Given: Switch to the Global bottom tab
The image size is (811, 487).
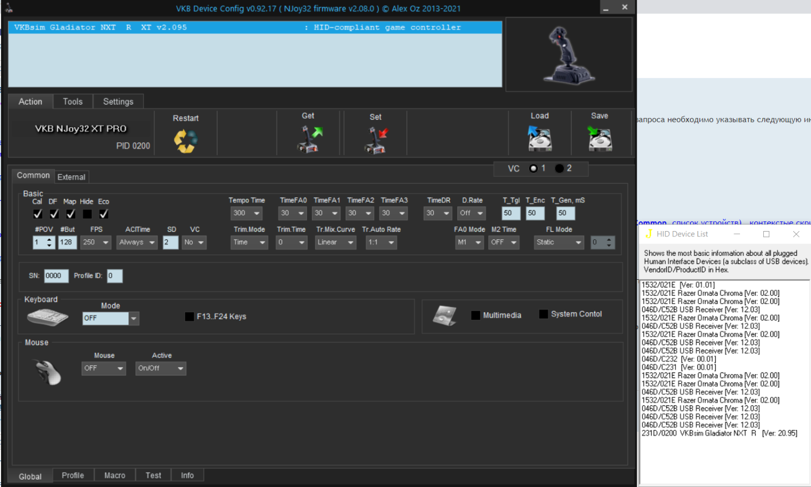Looking at the screenshot, I should (x=30, y=476).
